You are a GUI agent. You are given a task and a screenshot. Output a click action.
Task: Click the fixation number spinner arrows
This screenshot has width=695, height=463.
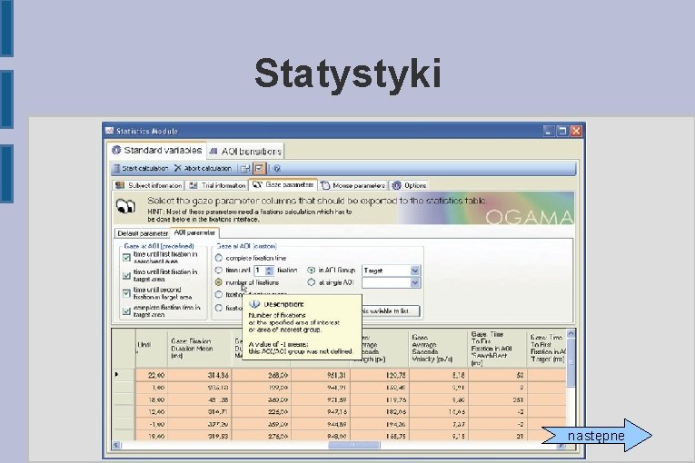[x=269, y=271]
